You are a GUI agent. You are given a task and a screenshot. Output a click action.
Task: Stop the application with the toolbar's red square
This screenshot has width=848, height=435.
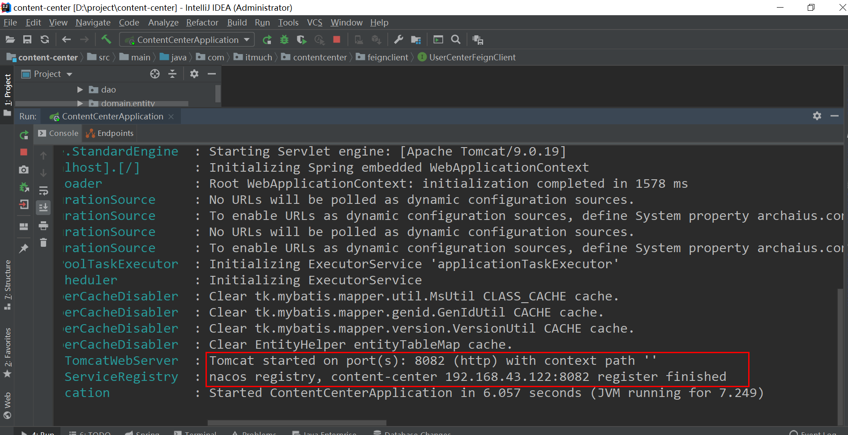click(x=337, y=40)
